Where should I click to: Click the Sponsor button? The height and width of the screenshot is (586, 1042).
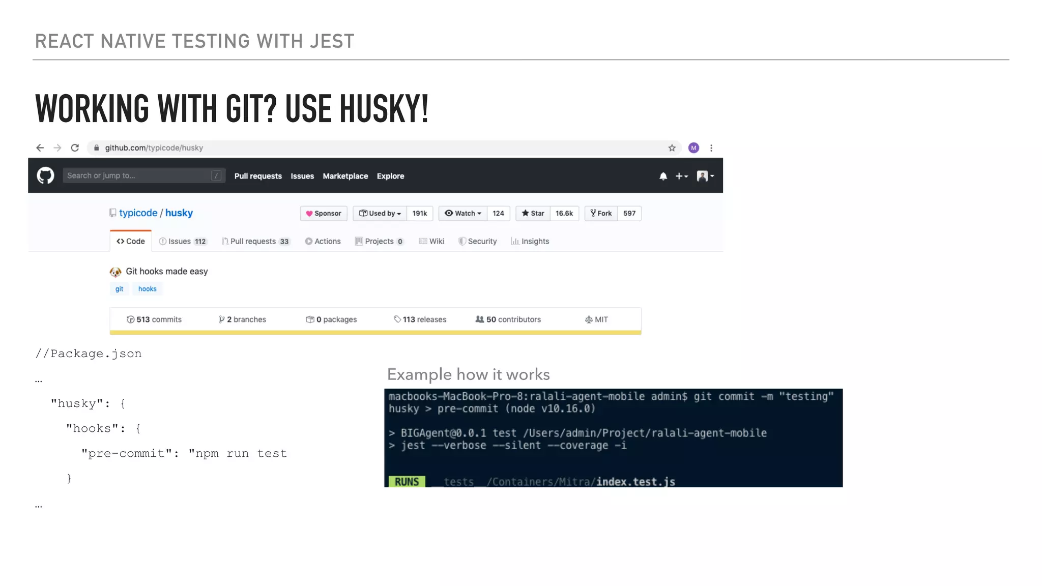click(324, 214)
